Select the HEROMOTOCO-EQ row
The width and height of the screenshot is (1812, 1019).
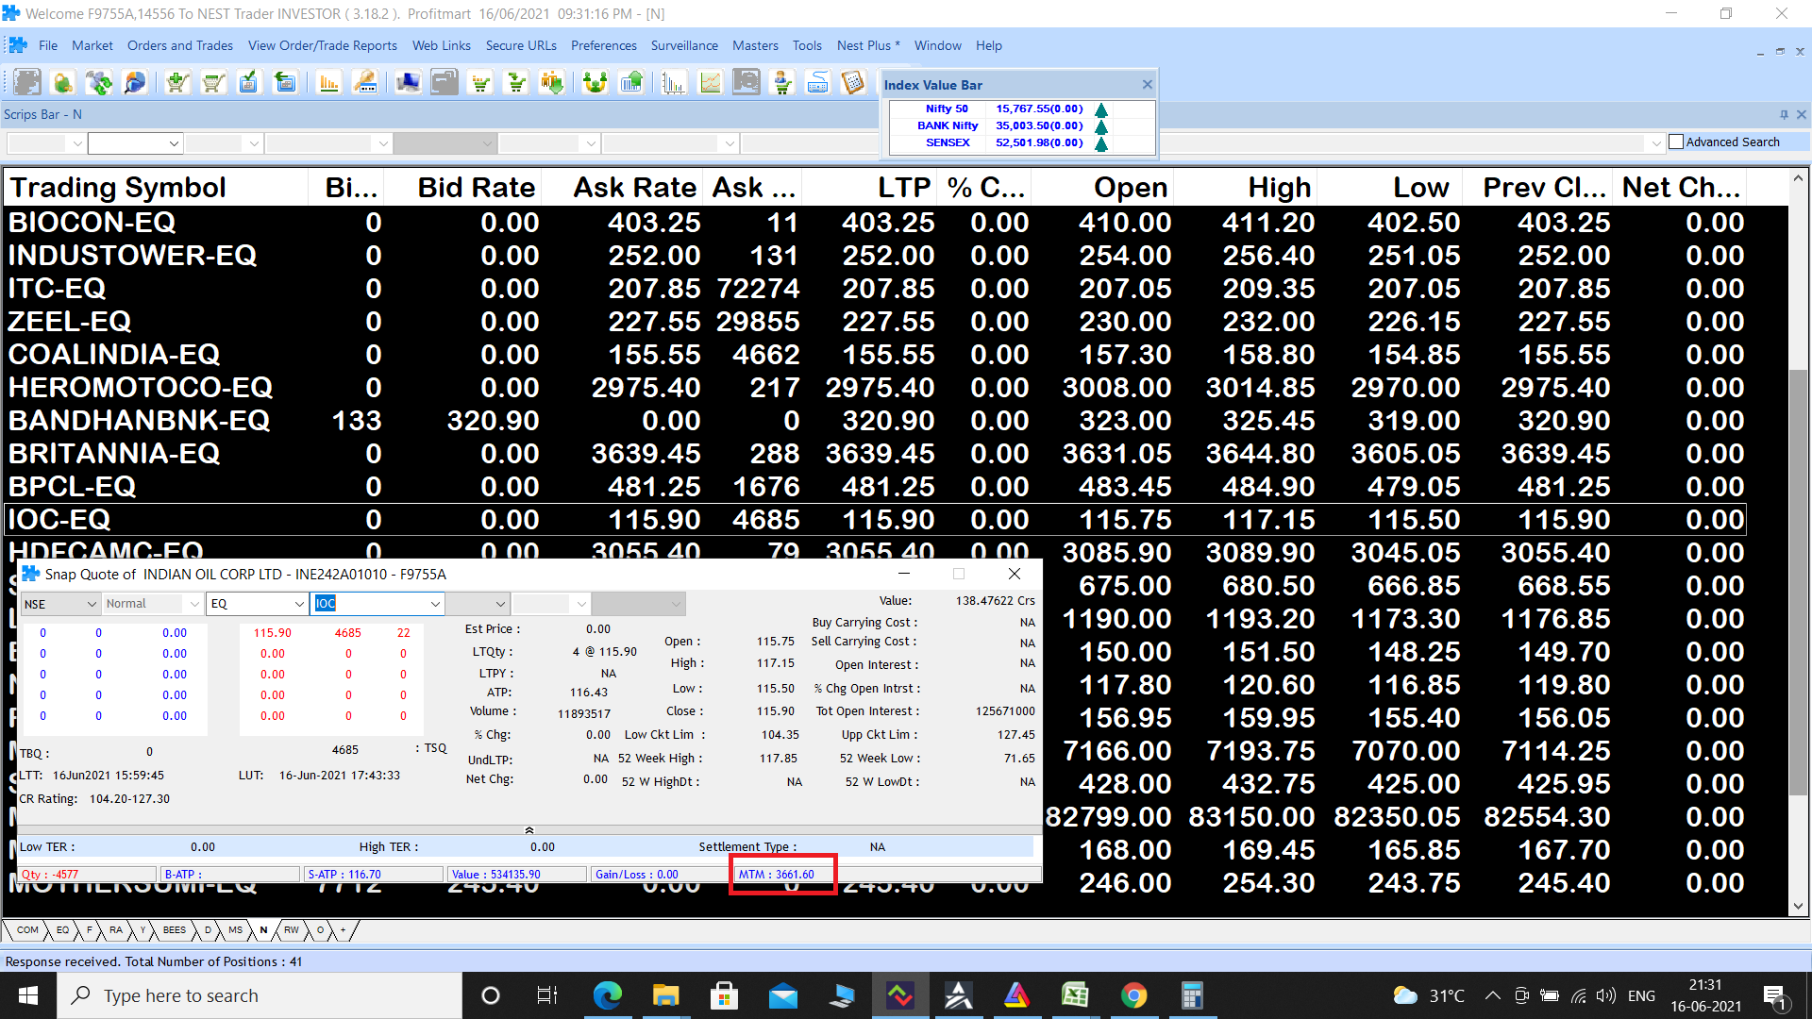coord(876,388)
